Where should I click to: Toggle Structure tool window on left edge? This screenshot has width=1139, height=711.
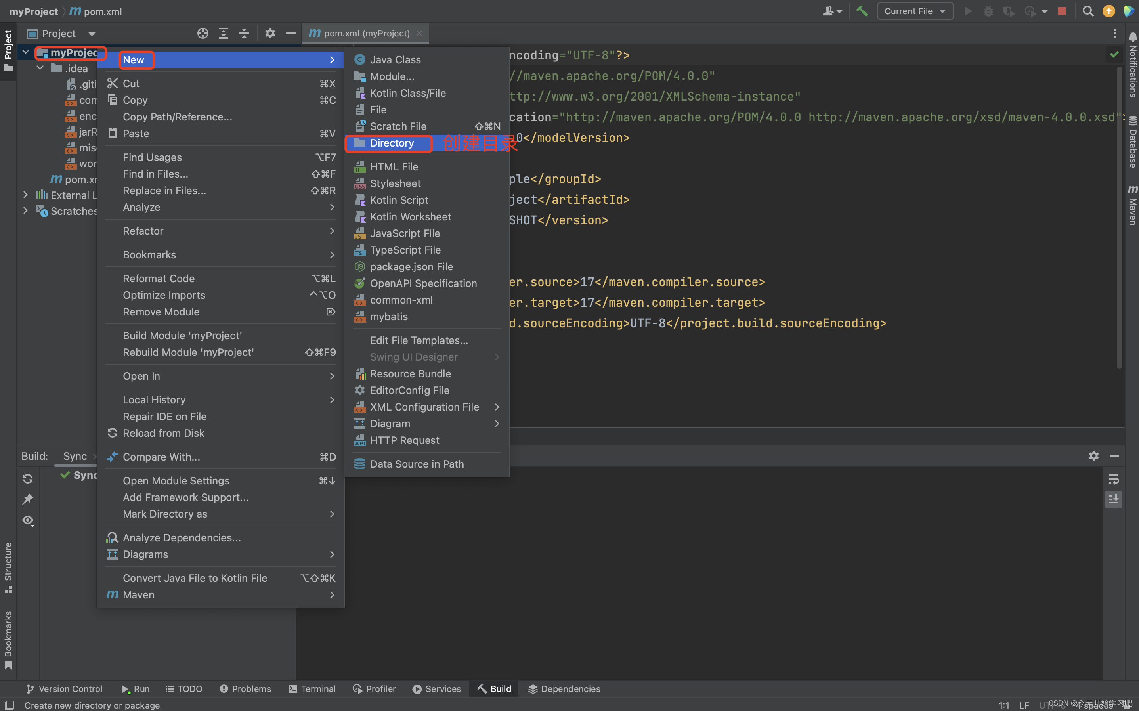[x=8, y=568]
